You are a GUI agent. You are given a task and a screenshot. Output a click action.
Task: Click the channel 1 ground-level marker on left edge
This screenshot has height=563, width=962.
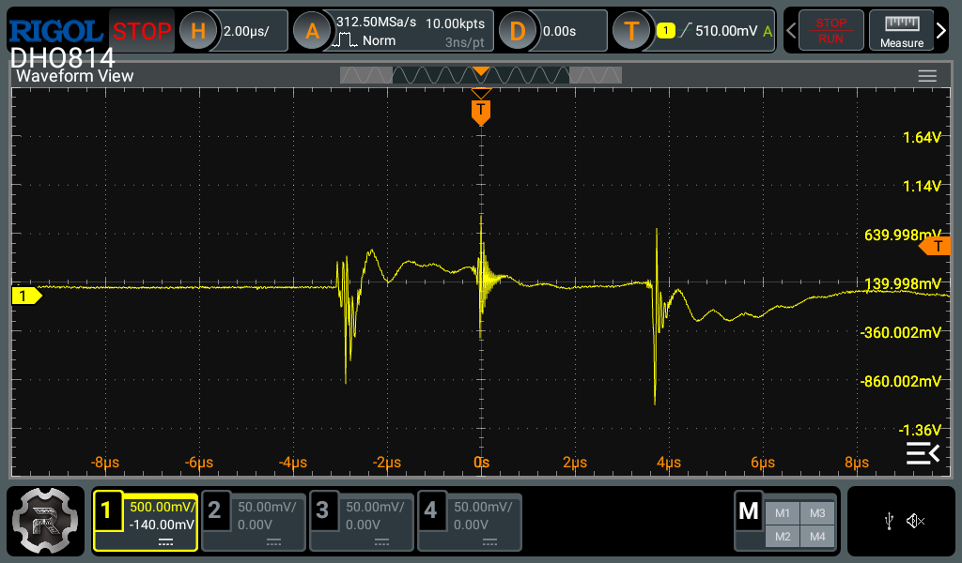tap(25, 296)
